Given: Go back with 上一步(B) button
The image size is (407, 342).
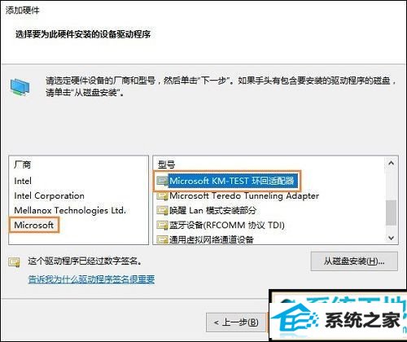Looking at the screenshot, I should (236, 322).
